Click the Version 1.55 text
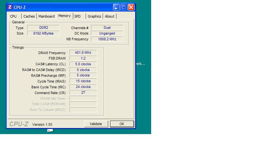269x168 pixels. (x=42, y=124)
